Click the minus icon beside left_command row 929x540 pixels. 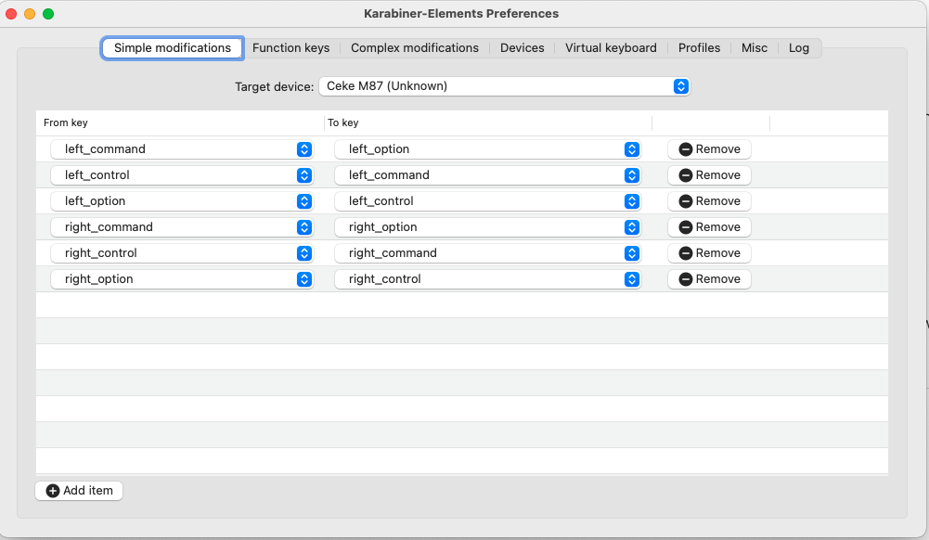[686, 149]
